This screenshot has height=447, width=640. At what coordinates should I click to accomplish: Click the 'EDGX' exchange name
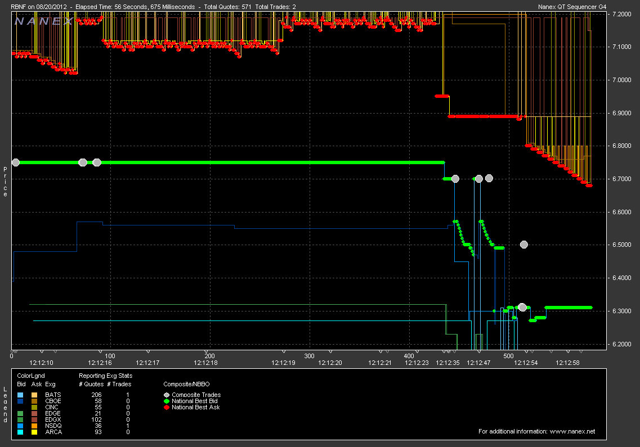click(53, 419)
